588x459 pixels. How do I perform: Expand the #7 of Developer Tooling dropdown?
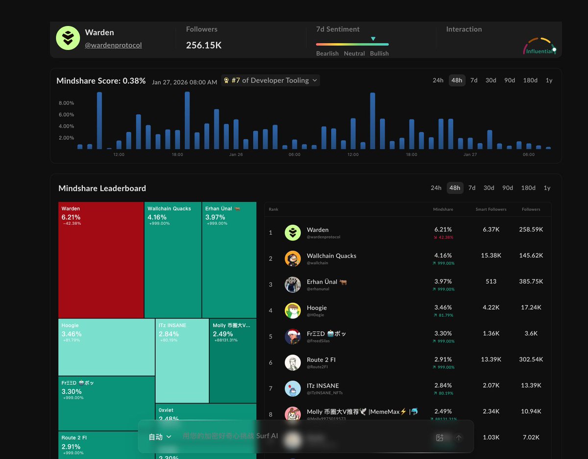tap(270, 80)
